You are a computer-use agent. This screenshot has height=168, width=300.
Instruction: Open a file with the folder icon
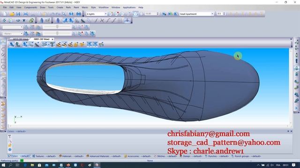pyautogui.click(x=12, y=14)
